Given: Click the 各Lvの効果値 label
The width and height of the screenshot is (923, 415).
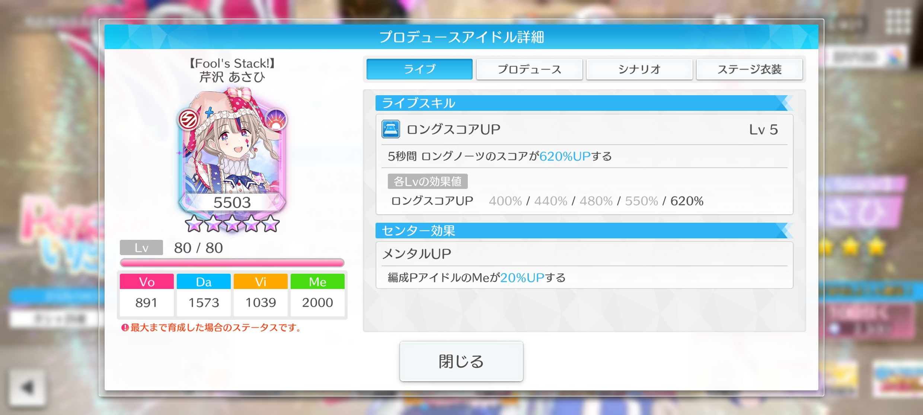Looking at the screenshot, I should pyautogui.click(x=428, y=181).
